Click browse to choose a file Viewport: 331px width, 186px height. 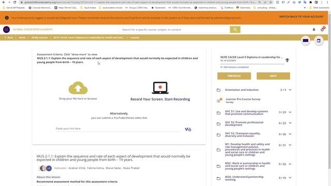[92, 99]
